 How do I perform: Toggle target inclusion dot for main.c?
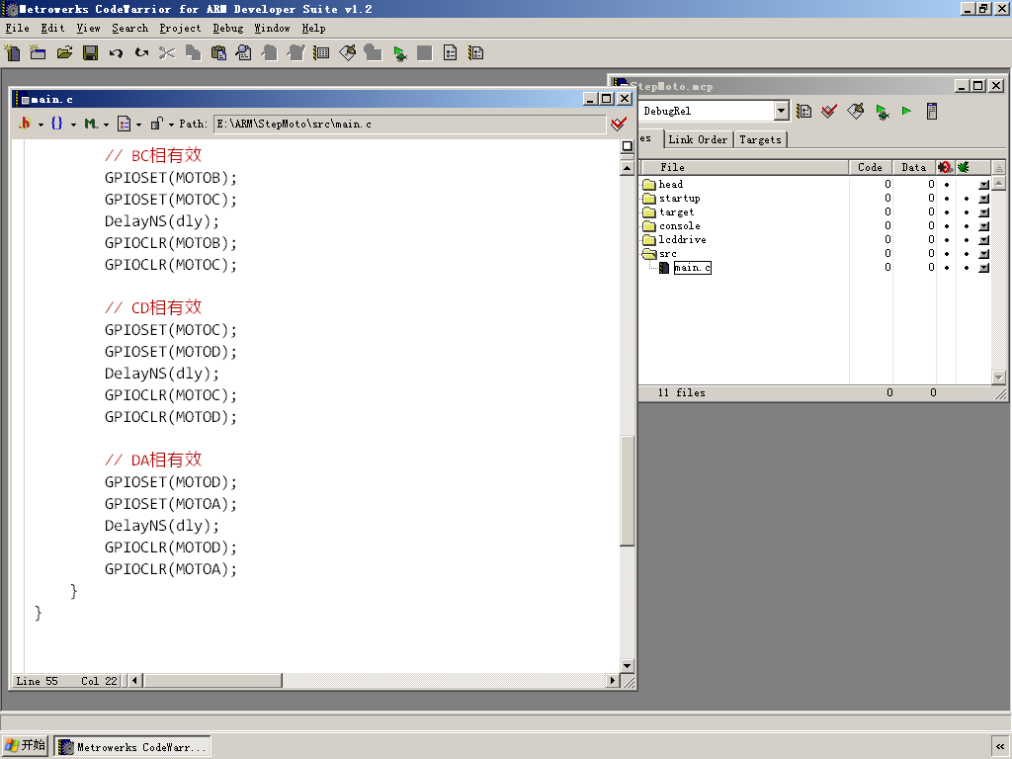pos(947,267)
